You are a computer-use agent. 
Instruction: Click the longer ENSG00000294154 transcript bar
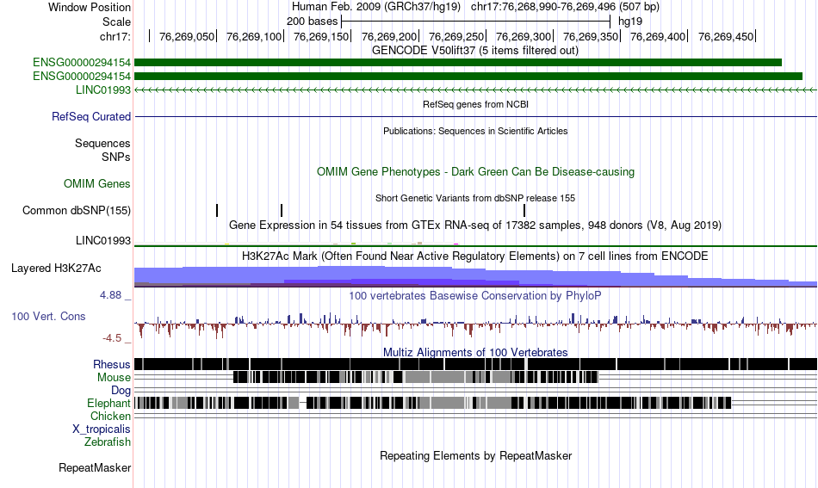(x=468, y=76)
